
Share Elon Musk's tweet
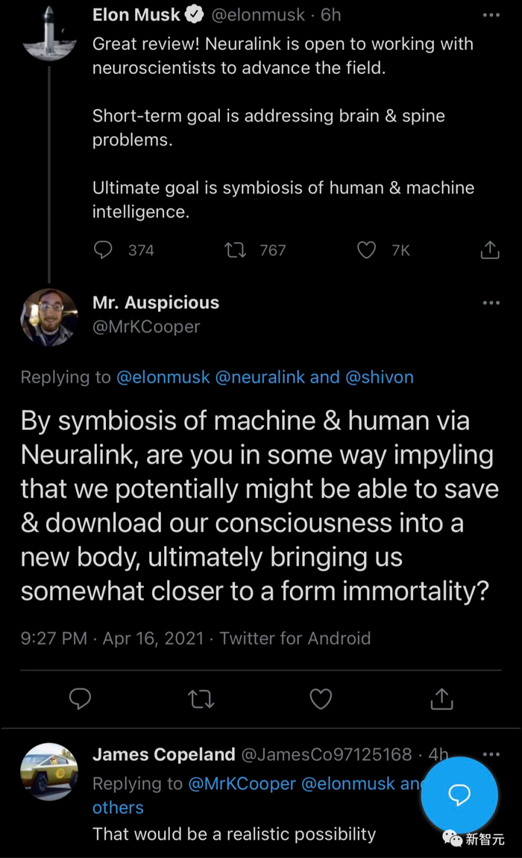pos(490,250)
